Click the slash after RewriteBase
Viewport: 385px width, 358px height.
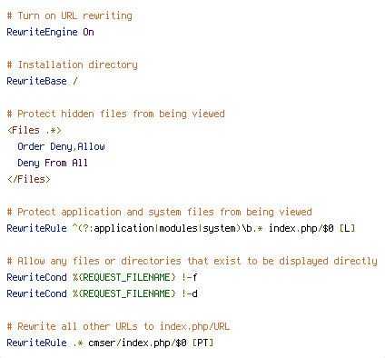coord(75,81)
